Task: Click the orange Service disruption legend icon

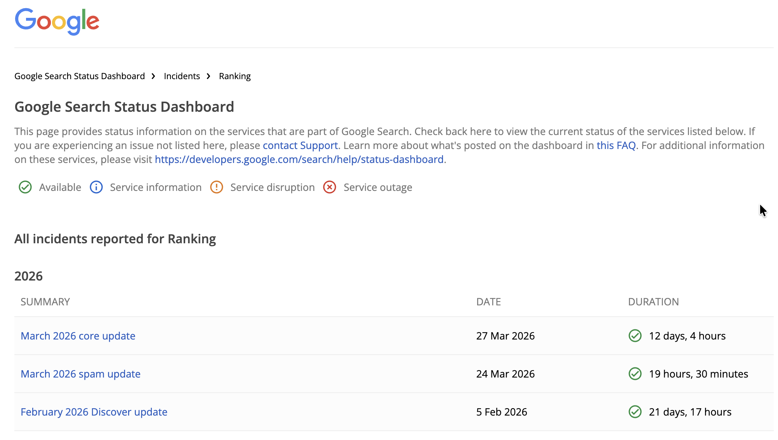Action: 217,187
